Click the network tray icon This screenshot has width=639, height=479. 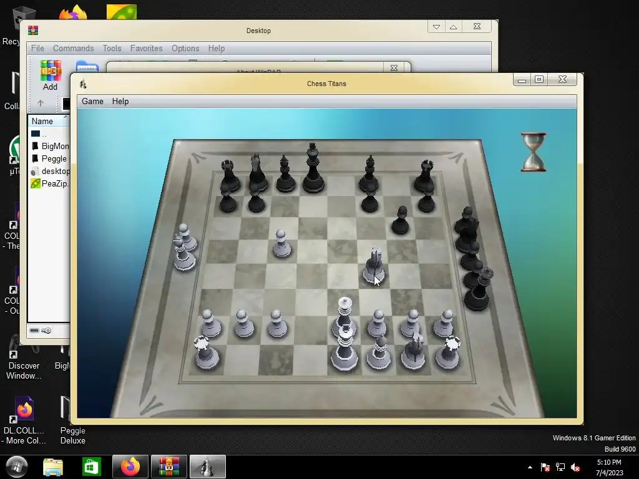560,467
